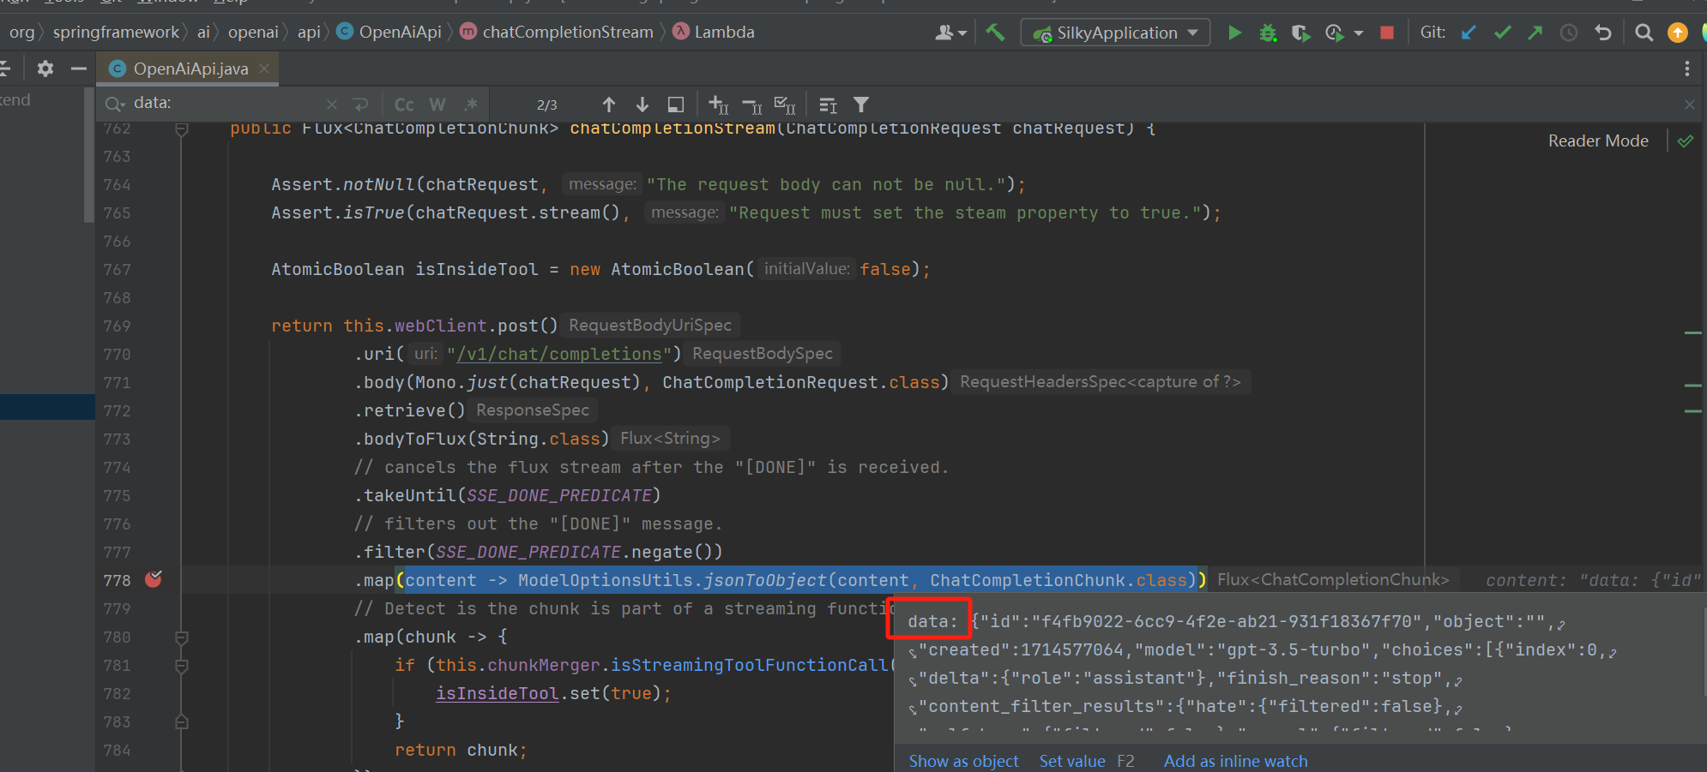
Task: Run SilkyApplication with the green play icon
Action: [1234, 33]
